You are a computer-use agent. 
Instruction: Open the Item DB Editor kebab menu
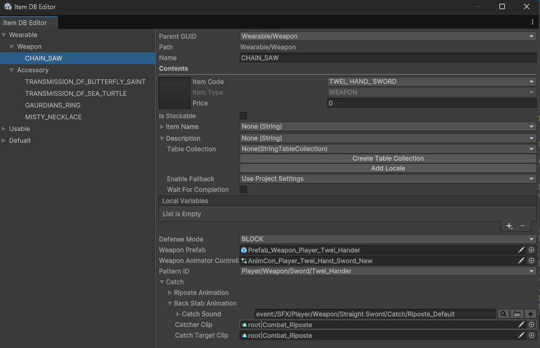pyautogui.click(x=532, y=22)
